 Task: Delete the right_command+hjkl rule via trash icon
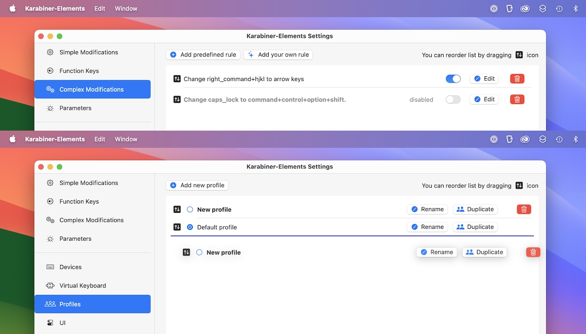(x=517, y=79)
